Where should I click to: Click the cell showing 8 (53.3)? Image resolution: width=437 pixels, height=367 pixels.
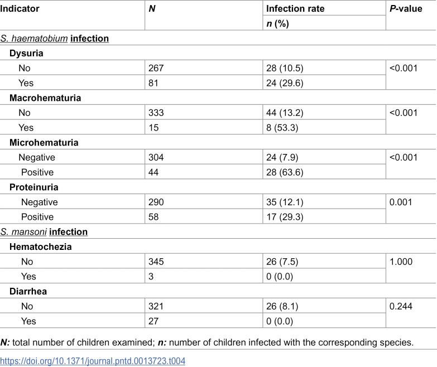[x=282, y=128]
